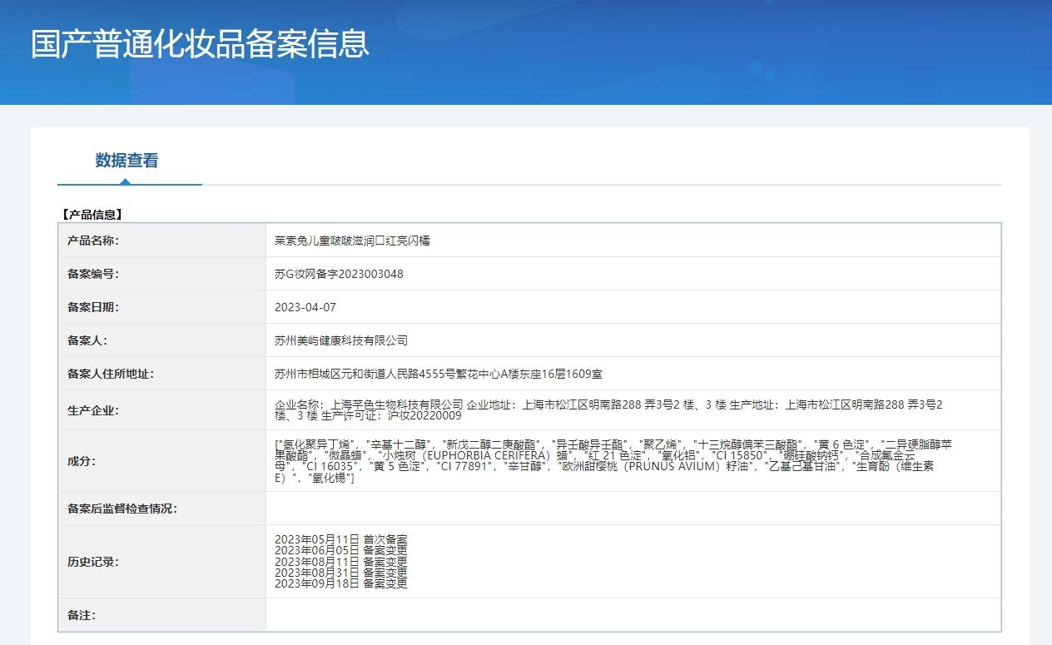Open the 数据查看 tab
This screenshot has height=645, width=1052.
(127, 161)
